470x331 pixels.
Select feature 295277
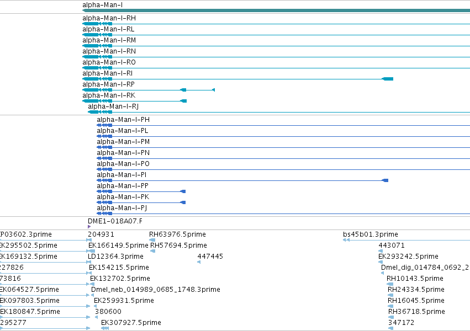[13, 323]
